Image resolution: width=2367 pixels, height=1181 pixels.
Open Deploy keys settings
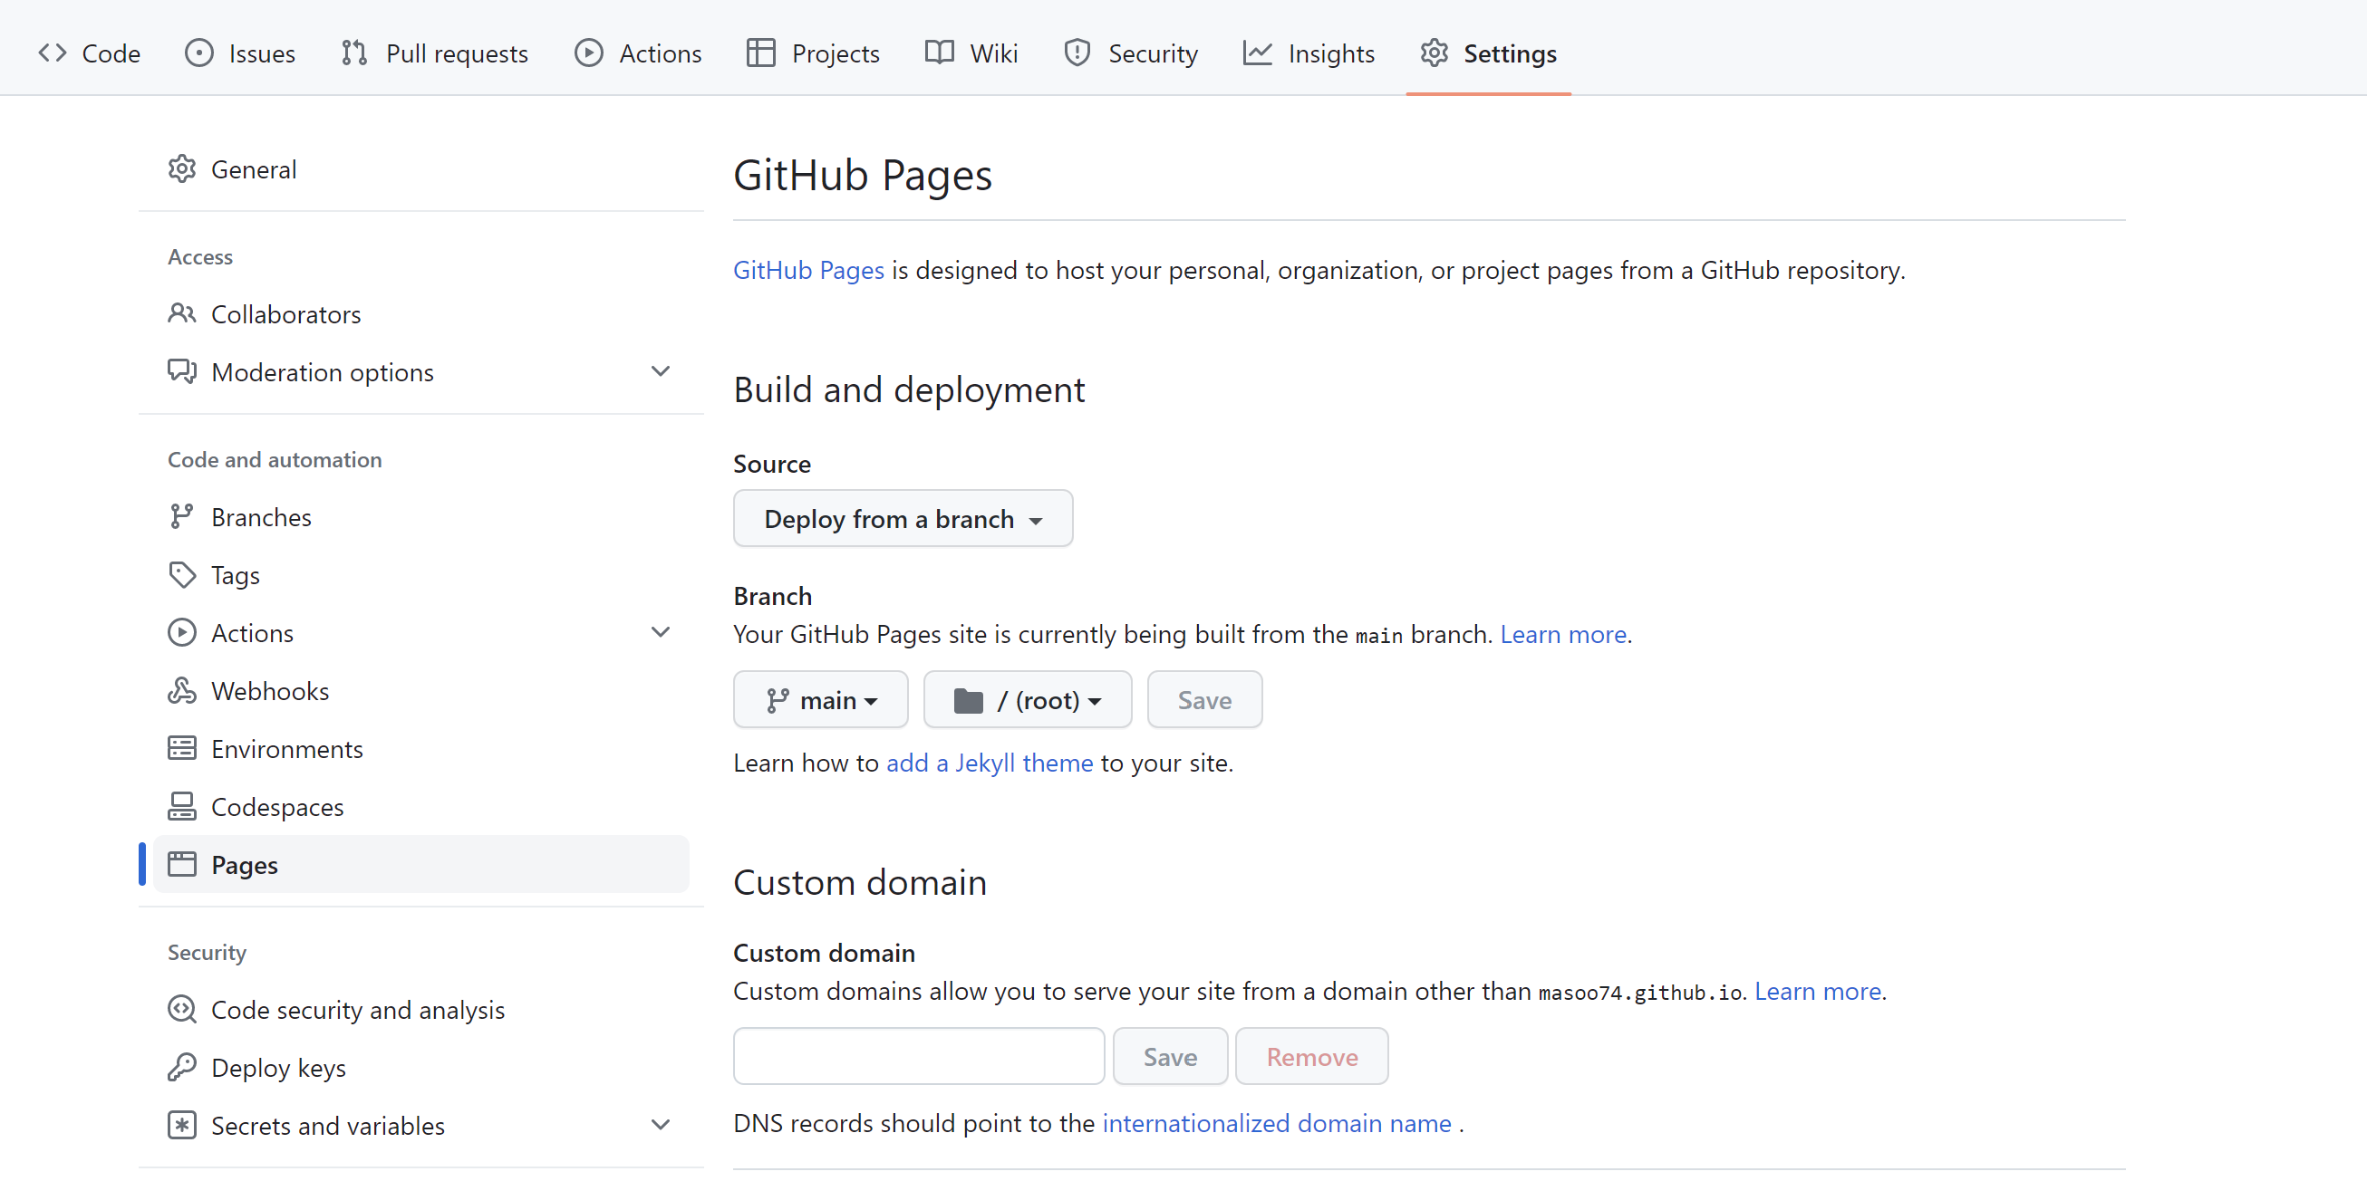tap(420, 1067)
